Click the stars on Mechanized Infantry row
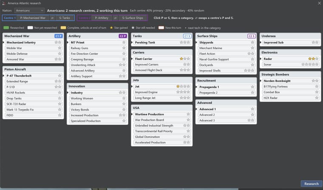Image resolution: width=323 pixels, height=190 pixels. coord(58,42)
